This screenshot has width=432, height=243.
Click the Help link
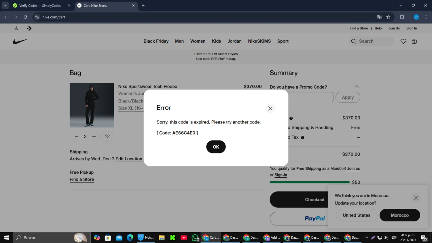click(378, 28)
